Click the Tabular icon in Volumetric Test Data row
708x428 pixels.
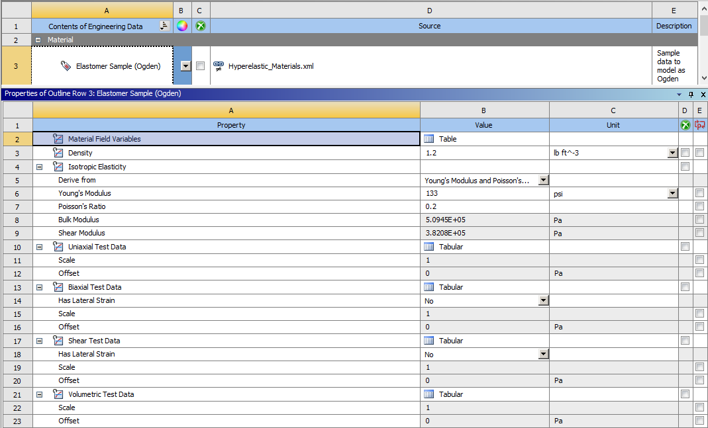[429, 394]
